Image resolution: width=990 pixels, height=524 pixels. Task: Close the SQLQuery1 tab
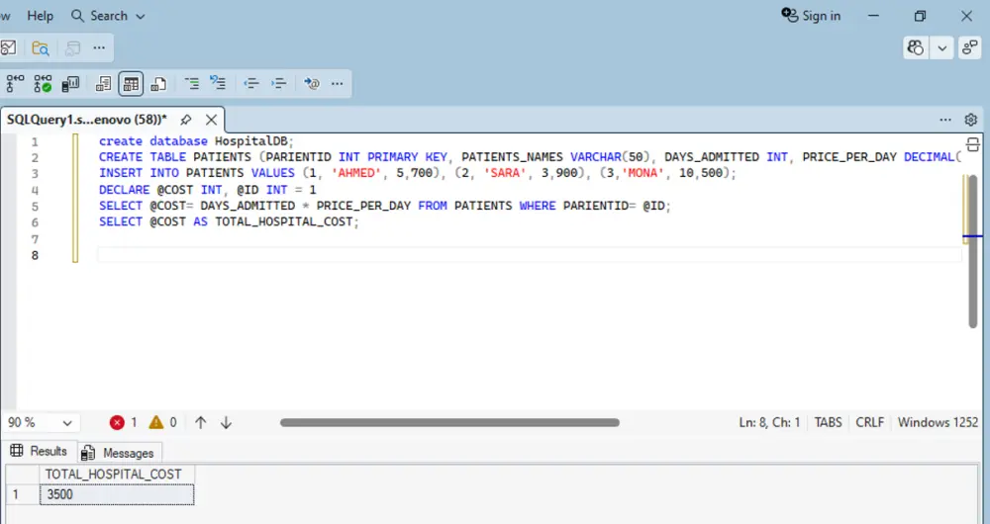click(x=212, y=120)
